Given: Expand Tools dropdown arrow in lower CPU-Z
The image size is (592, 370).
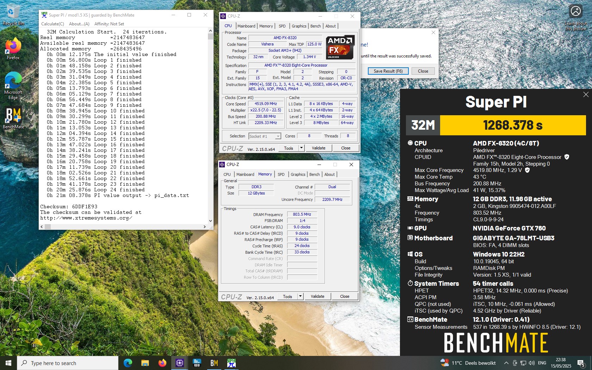Looking at the screenshot, I should [x=300, y=296].
